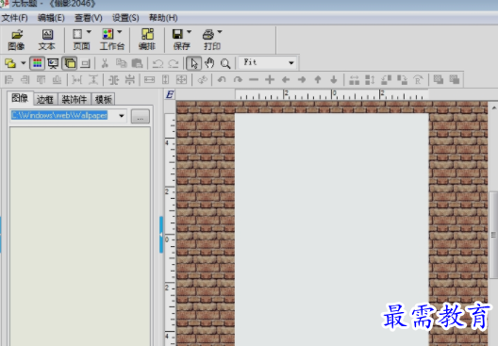Viewport: 498px width, 346px height.
Task: Click the 保存 save toolbar icon
Action: point(177,34)
